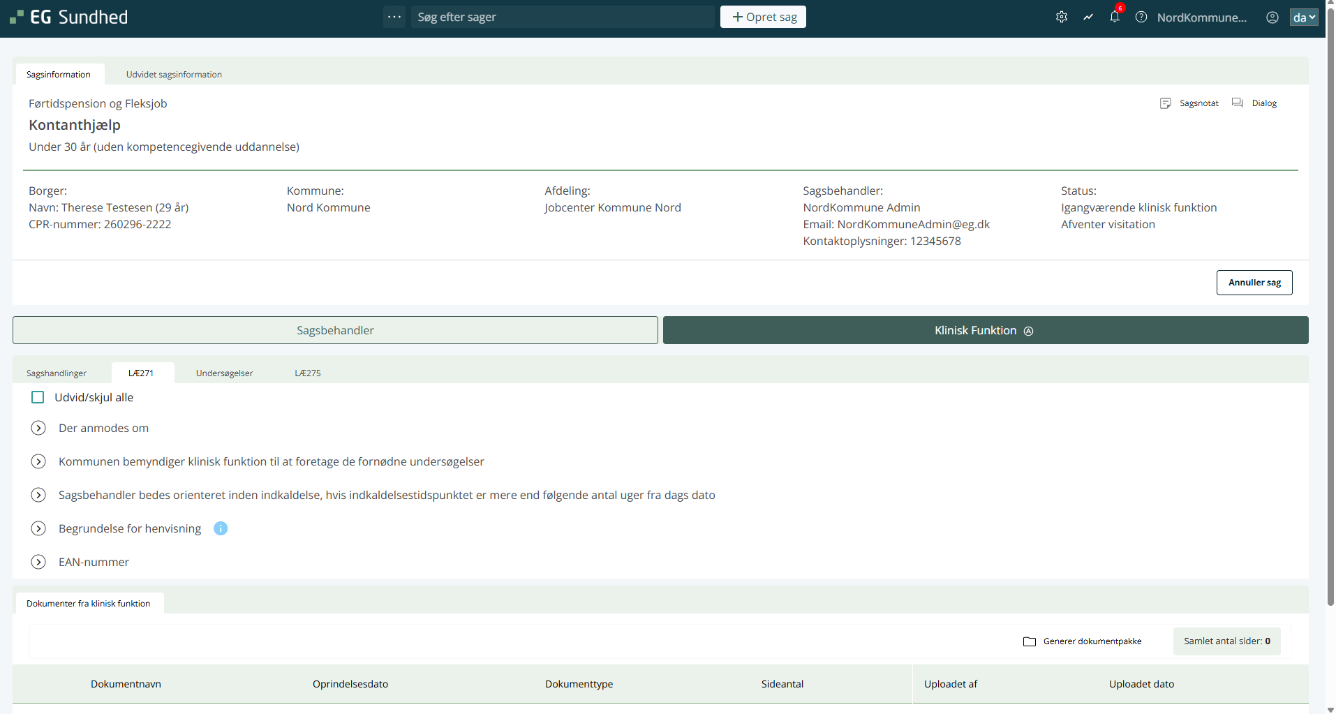The image size is (1336, 714).
Task: Click the Annuller sag button
Action: click(x=1254, y=283)
